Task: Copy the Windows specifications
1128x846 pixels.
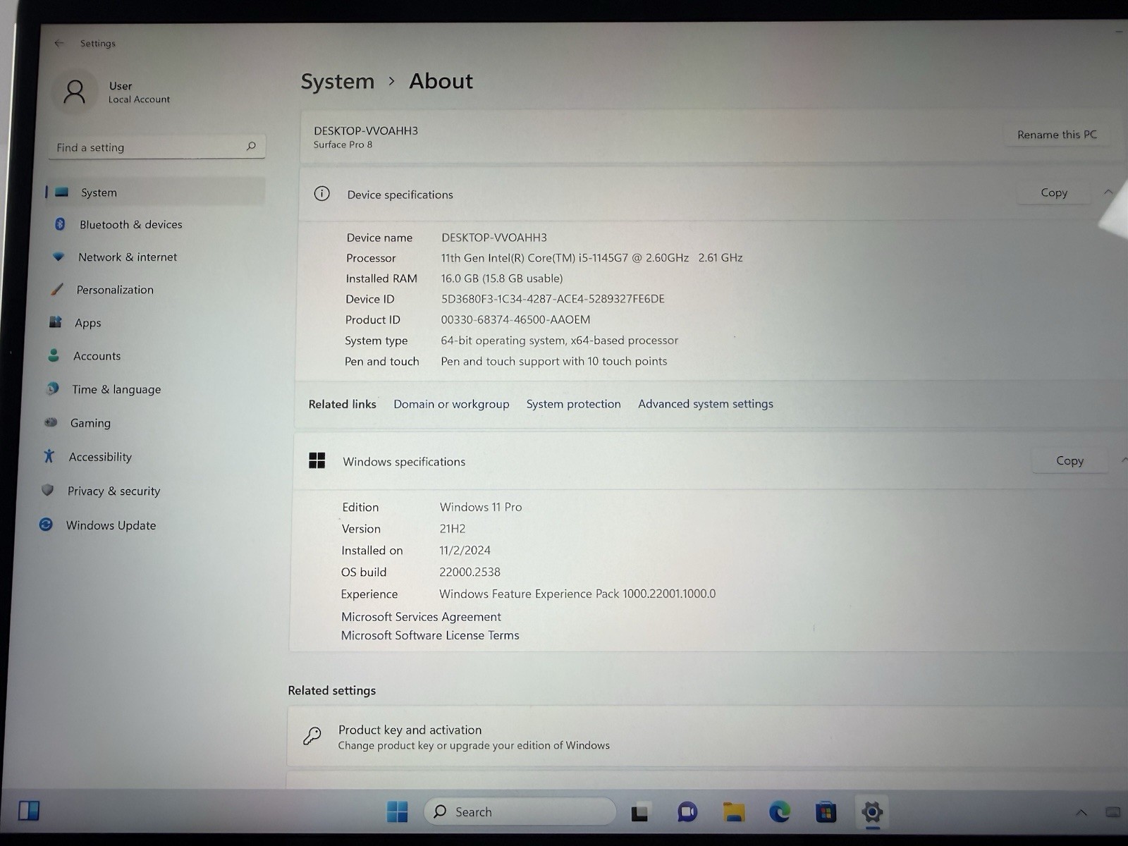Action: click(1069, 460)
